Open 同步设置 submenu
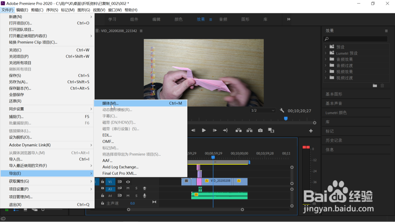Screen dimensions: 395x222 pyautogui.click(x=48, y=109)
